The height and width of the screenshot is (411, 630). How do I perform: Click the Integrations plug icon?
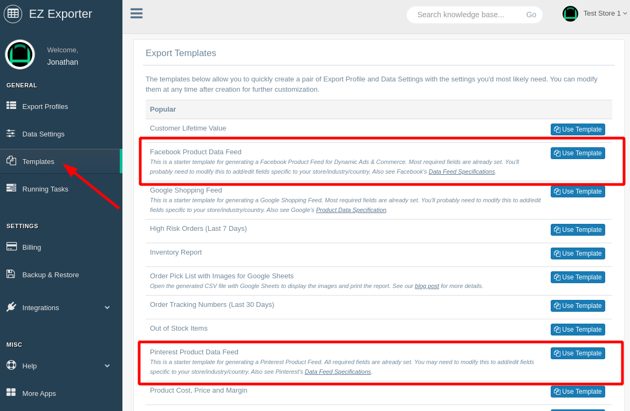11,307
